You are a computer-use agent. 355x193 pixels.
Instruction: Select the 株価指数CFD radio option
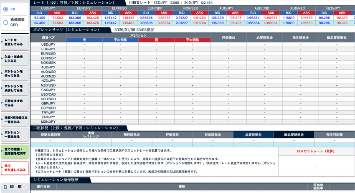[5, 22]
